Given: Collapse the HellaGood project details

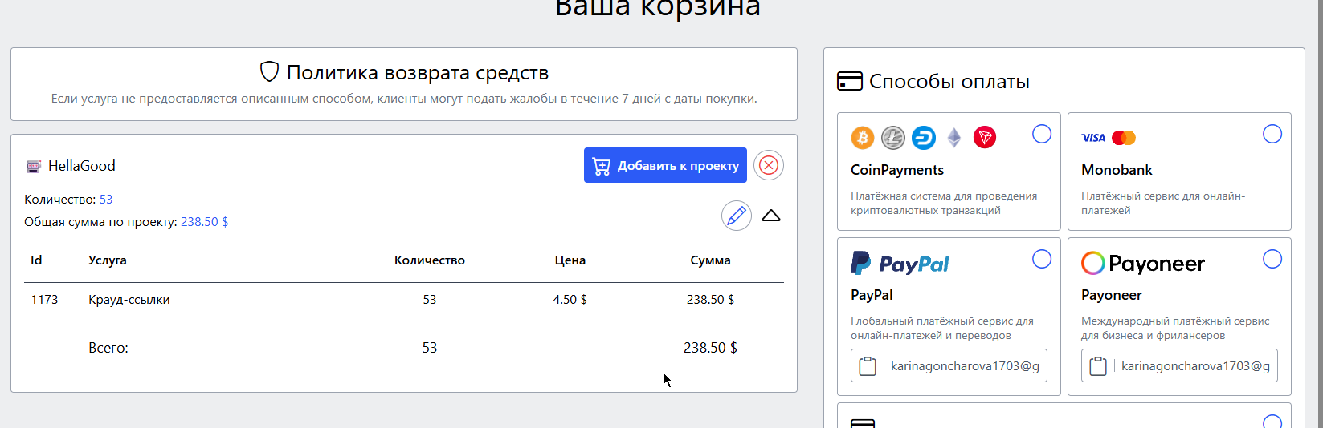Looking at the screenshot, I should pos(771,216).
